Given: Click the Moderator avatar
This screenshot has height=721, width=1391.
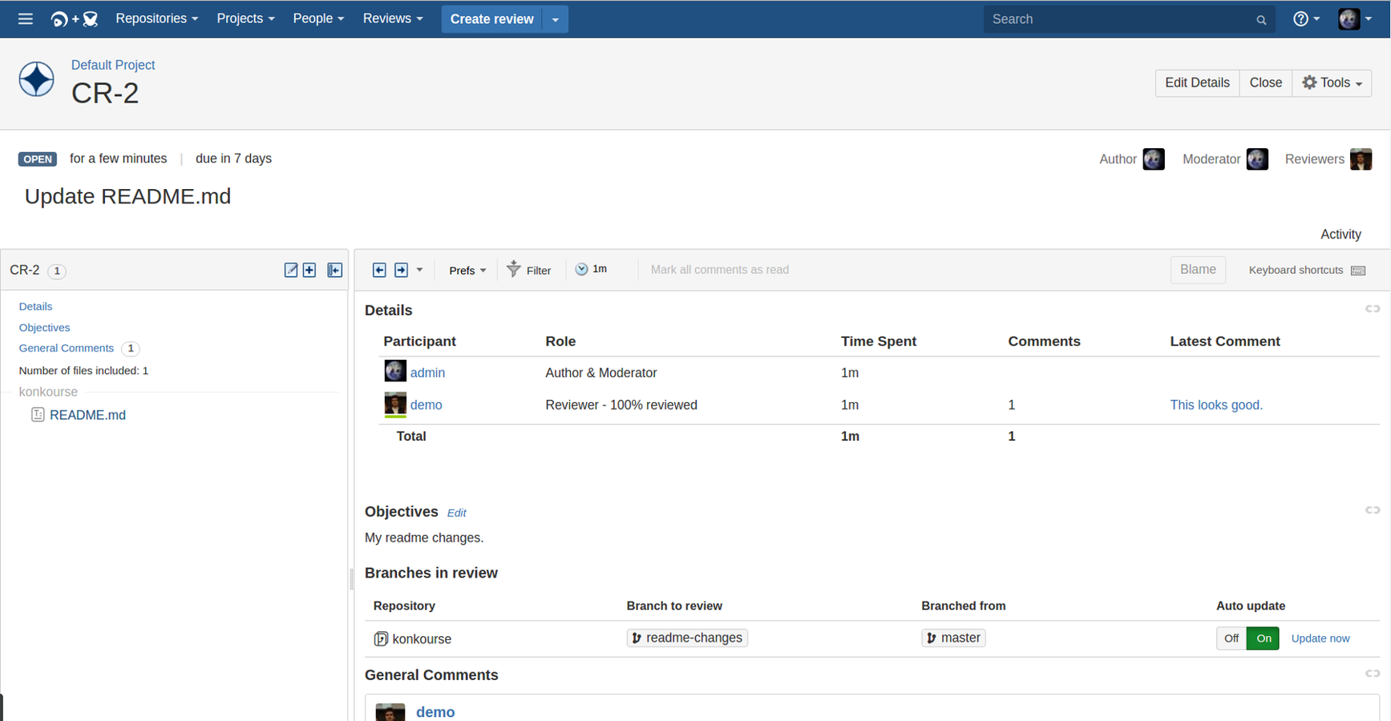Looking at the screenshot, I should coord(1257,159).
